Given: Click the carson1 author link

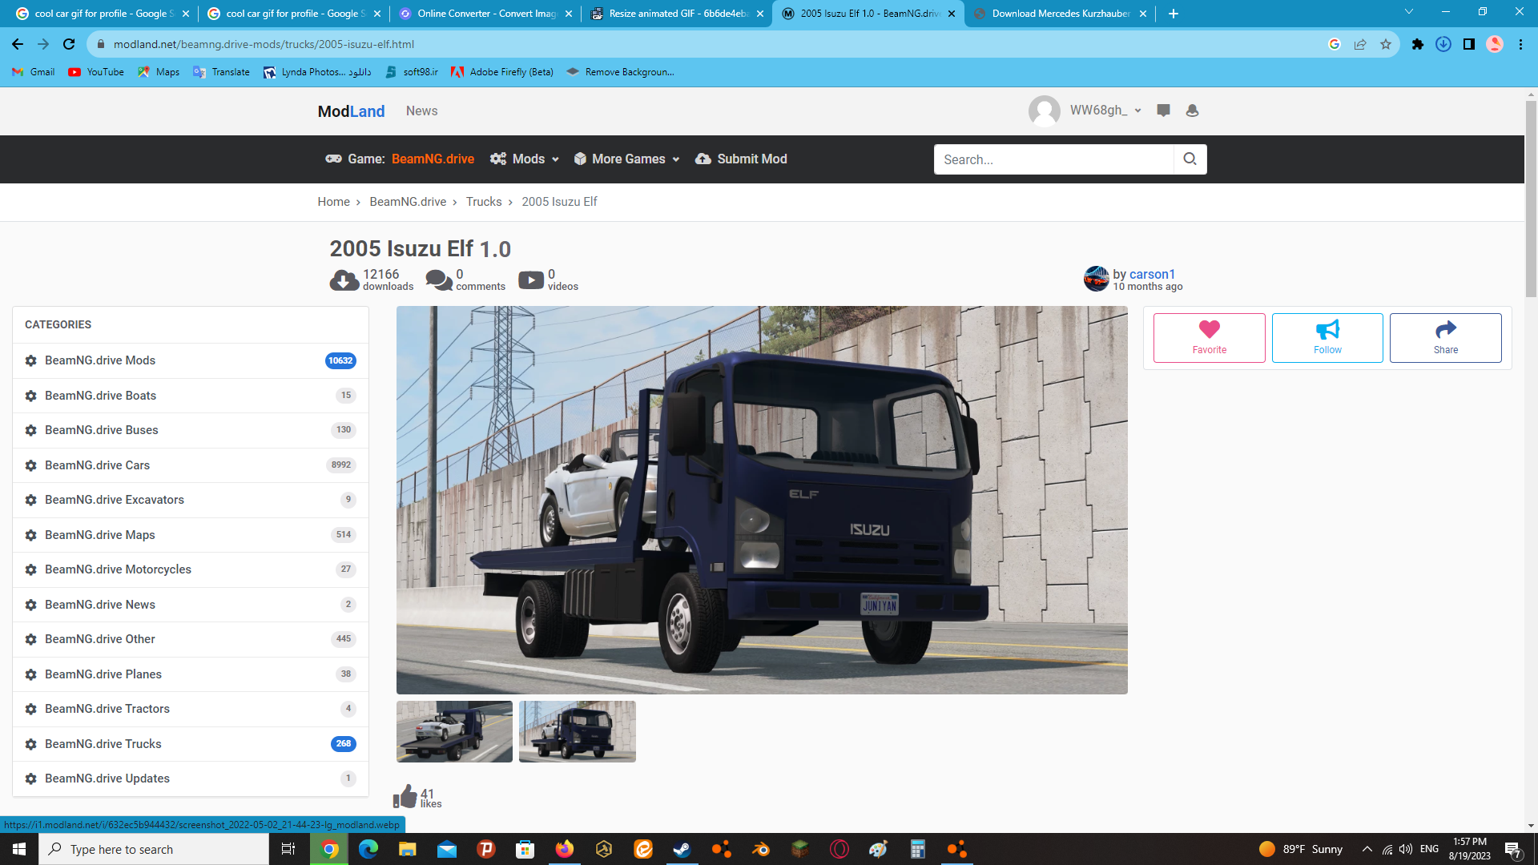Looking at the screenshot, I should 1152,274.
